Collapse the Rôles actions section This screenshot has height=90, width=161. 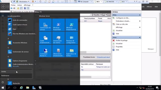click(140, 15)
